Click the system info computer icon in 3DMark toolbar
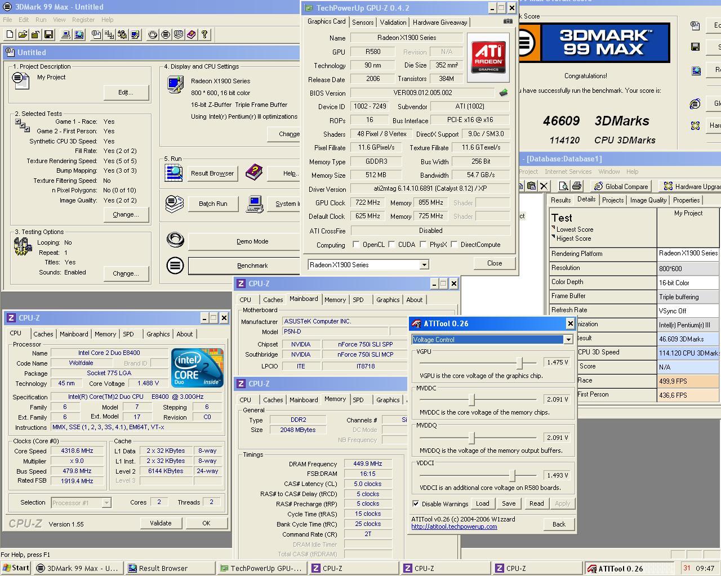Image resolution: width=721 pixels, height=576 pixels. pos(66,34)
